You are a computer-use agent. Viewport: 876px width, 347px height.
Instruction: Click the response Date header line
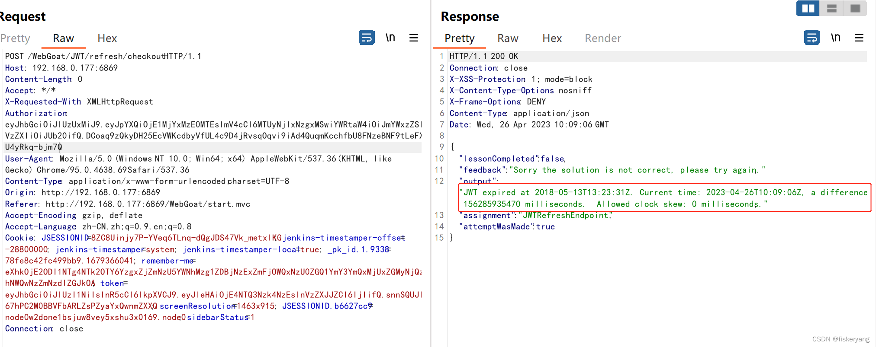(529, 124)
